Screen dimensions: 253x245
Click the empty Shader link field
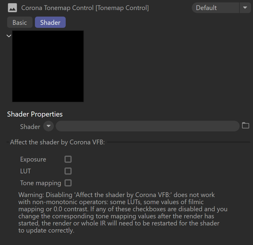[x=147, y=126]
